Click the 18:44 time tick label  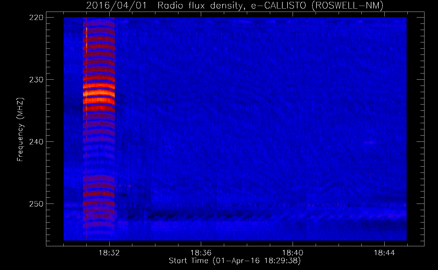(x=384, y=253)
